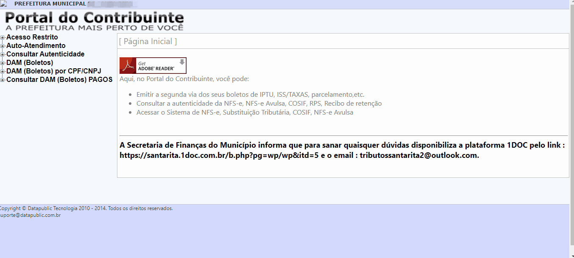Click the Portal do Contribuinte logo

[94, 21]
